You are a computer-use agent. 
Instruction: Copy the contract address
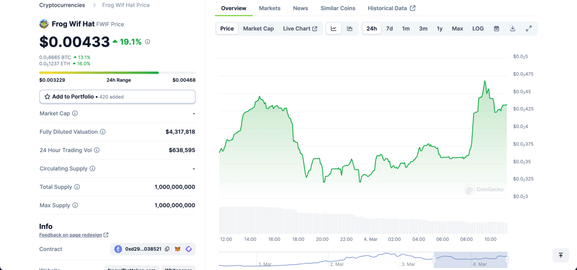tap(167, 249)
